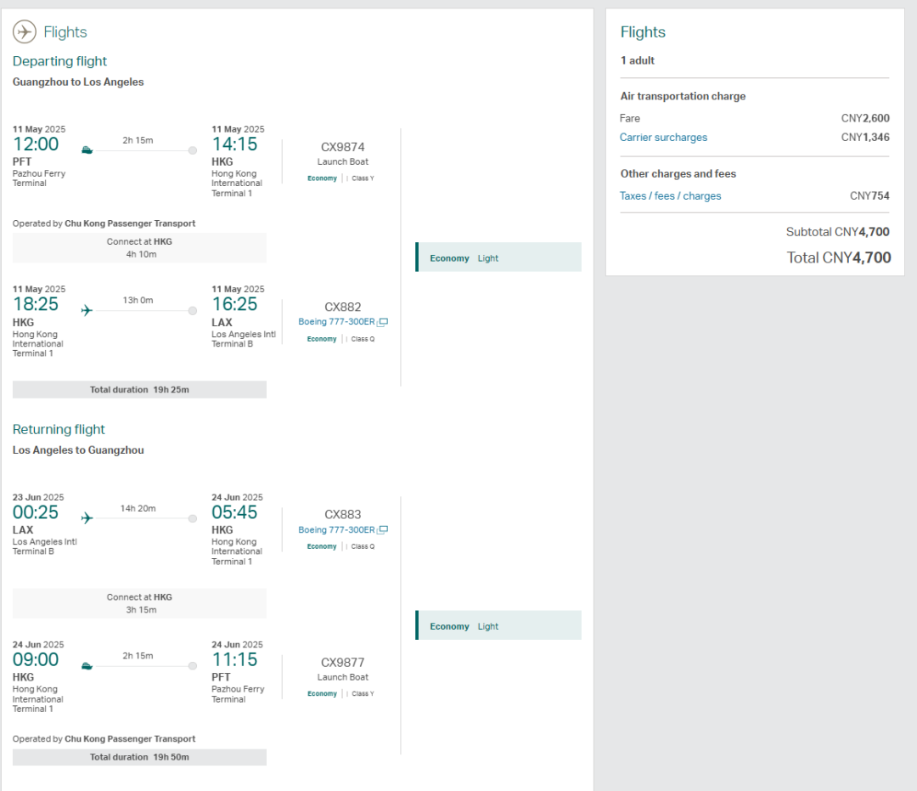Click the Total CNY4,700 amount
917x791 pixels.
point(838,257)
